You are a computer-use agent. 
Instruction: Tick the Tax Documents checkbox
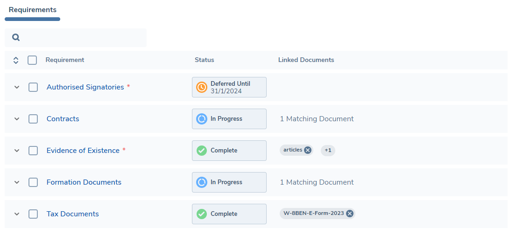33,214
